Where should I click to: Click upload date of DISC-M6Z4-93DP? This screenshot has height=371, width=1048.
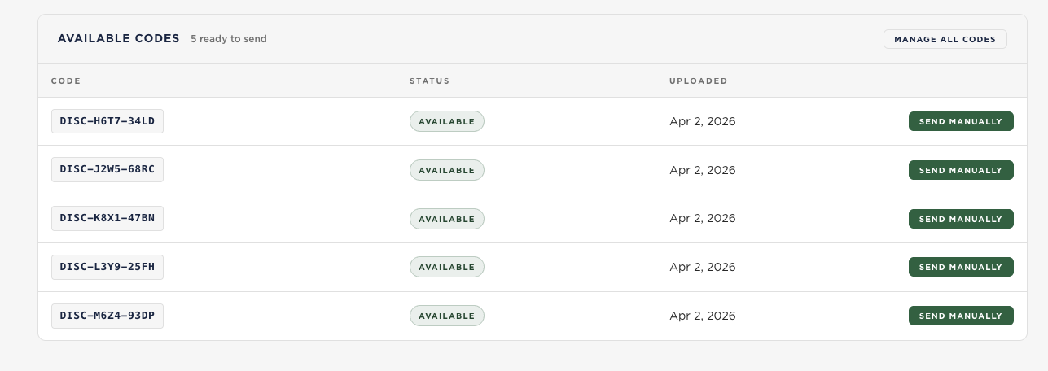702,316
